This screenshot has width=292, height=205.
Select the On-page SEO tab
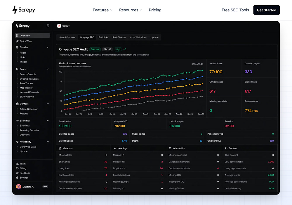point(87,37)
